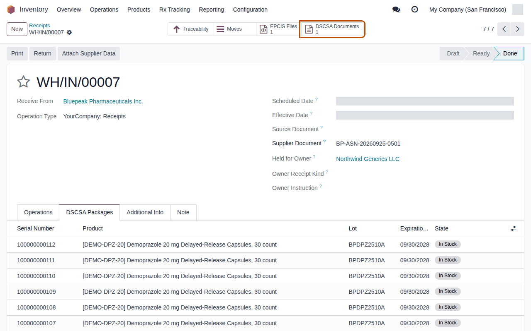The height and width of the screenshot is (331, 531).
Task: Click Supplier Document help question mark
Action: [x=324, y=142]
